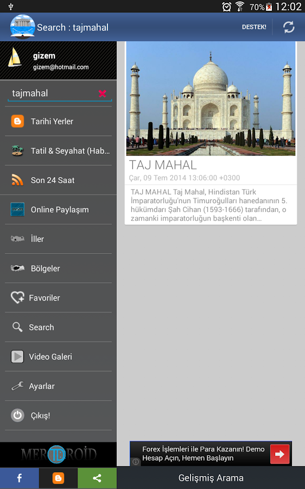Open Video Galeri play icon item
The width and height of the screenshot is (305, 489).
coord(58,356)
